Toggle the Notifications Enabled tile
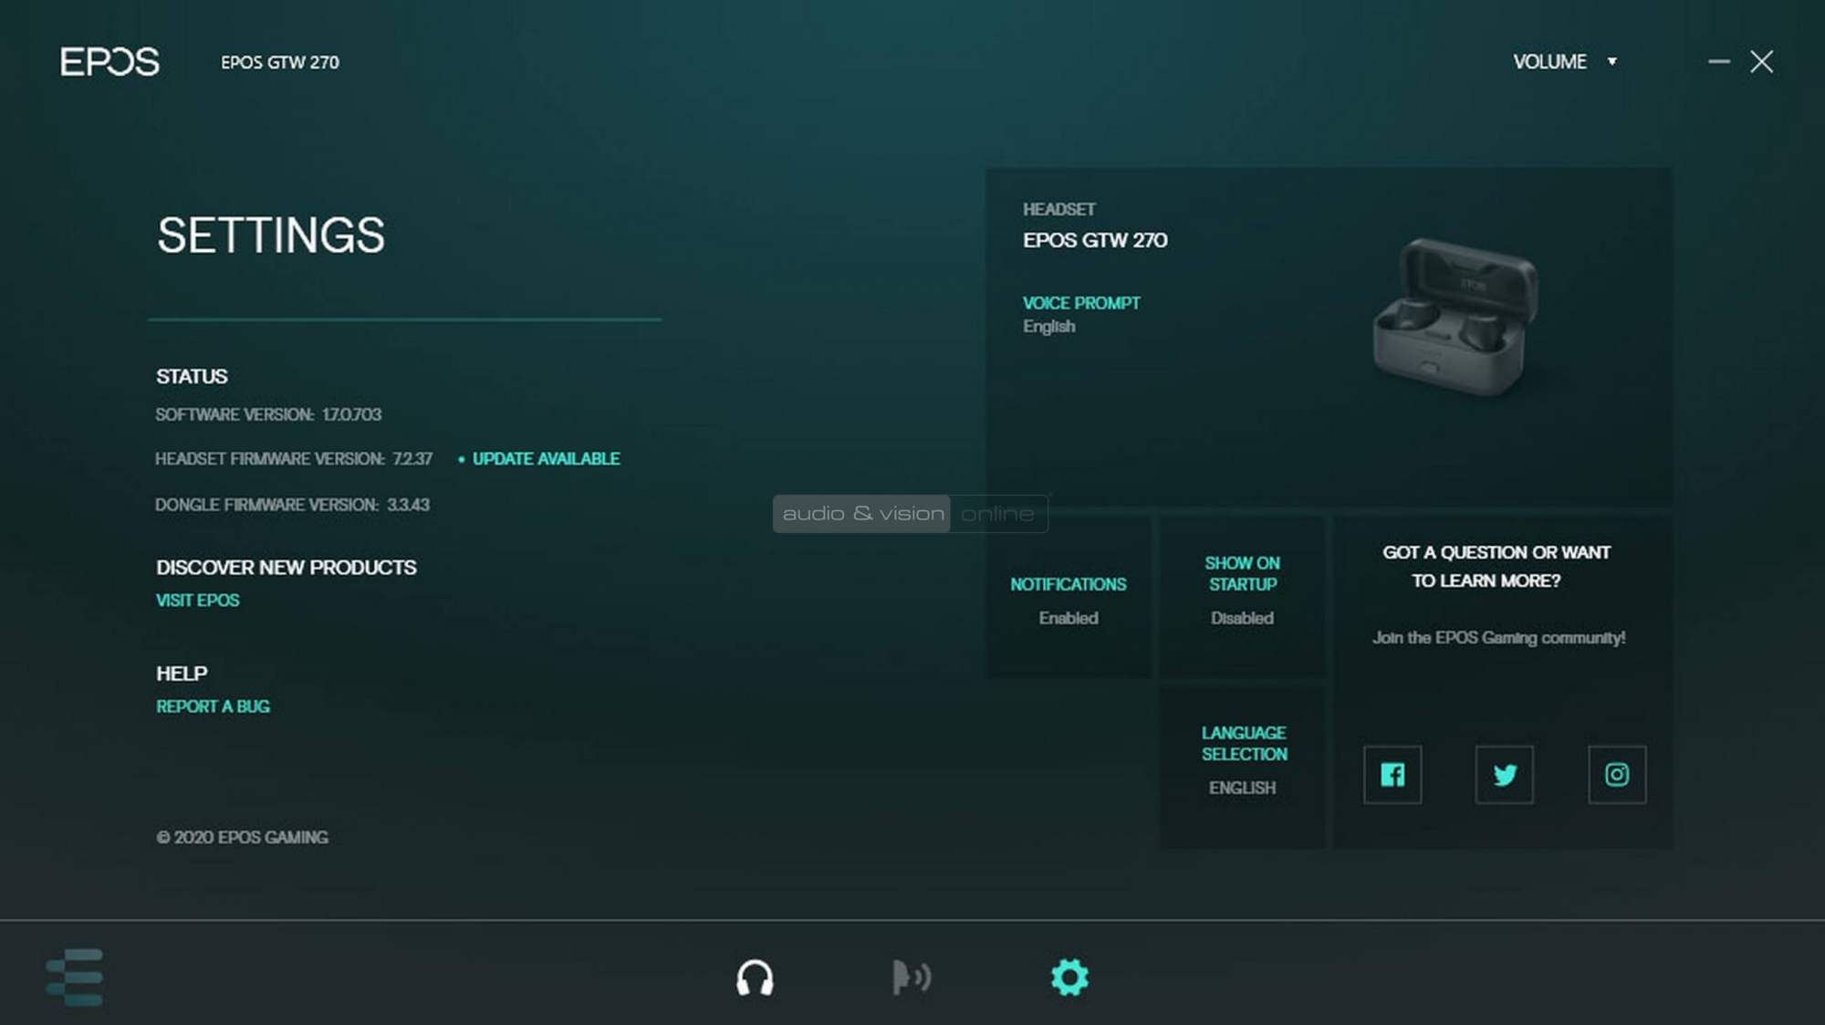The height and width of the screenshot is (1025, 1825). point(1069,597)
